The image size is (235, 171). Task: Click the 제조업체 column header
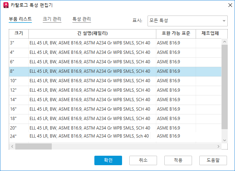coord(210,33)
